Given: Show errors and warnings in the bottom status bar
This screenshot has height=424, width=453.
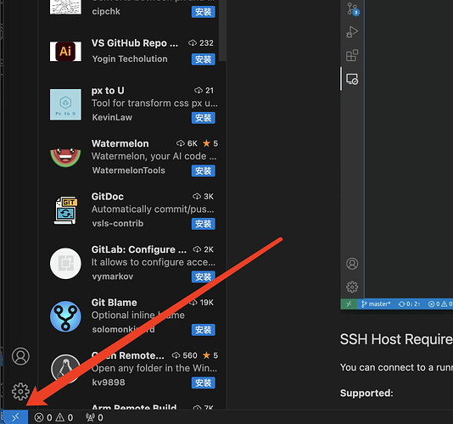Looking at the screenshot, I should click(53, 417).
